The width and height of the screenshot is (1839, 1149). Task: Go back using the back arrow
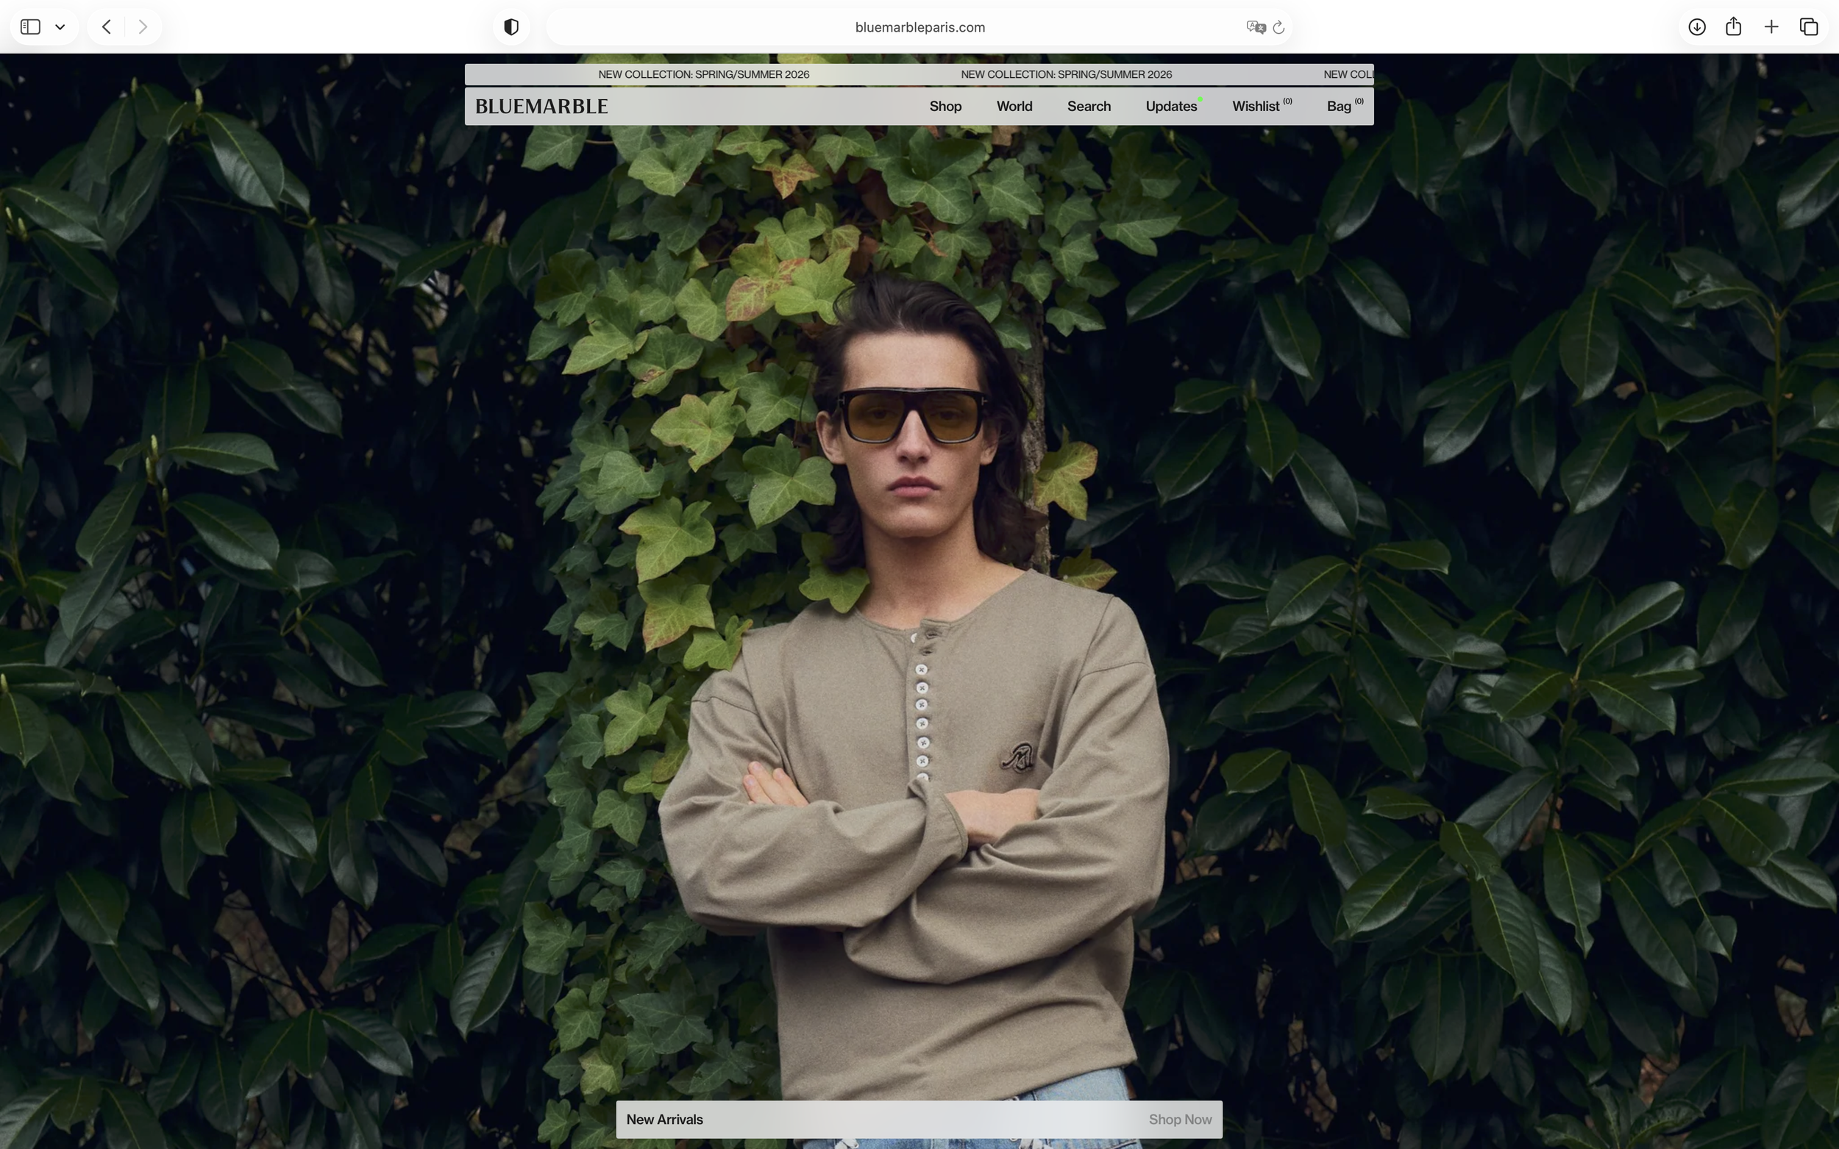(x=107, y=27)
